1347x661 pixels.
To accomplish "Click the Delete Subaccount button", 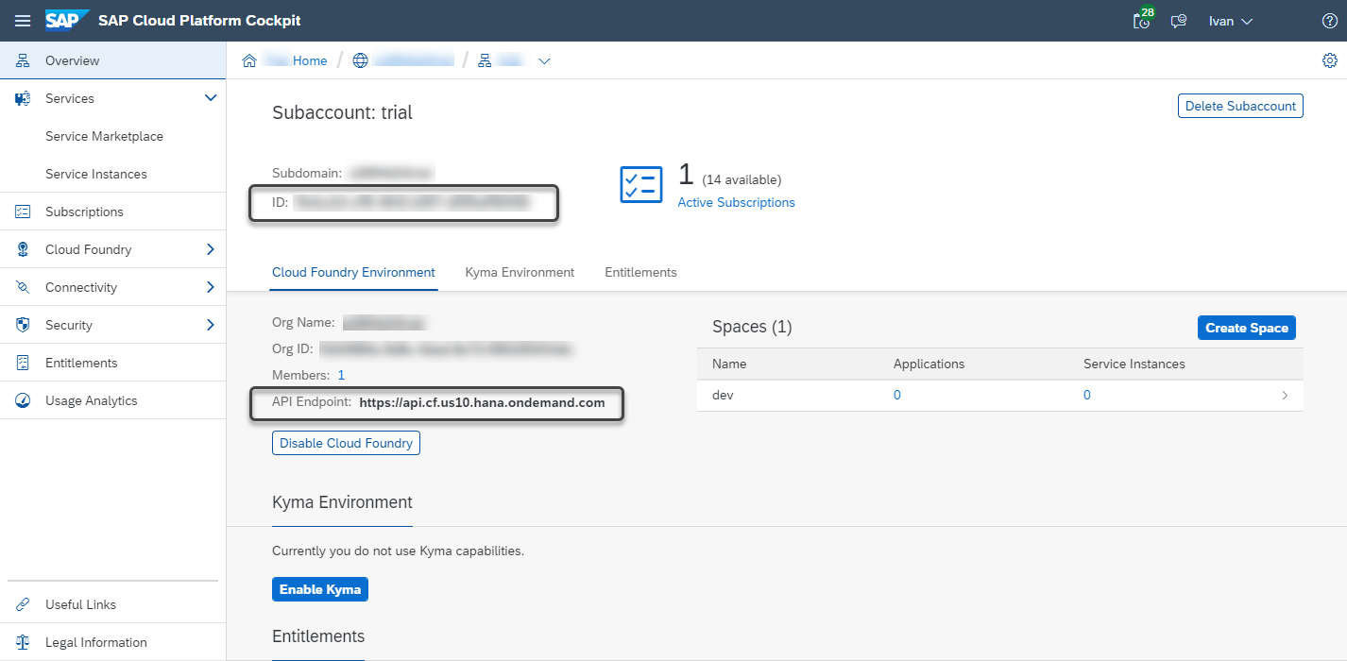I will point(1240,106).
